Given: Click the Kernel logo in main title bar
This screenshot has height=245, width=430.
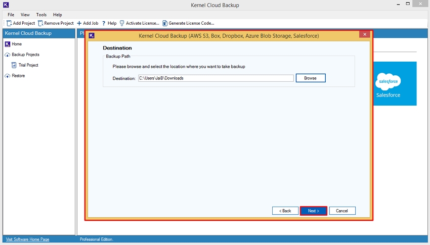Looking at the screenshot, I should click(x=6, y=5).
